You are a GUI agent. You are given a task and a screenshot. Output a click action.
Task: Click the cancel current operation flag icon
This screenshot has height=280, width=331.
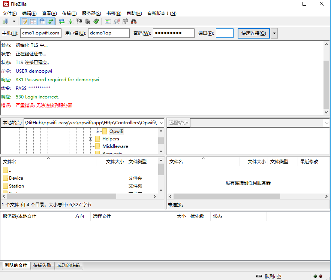point(79,21)
